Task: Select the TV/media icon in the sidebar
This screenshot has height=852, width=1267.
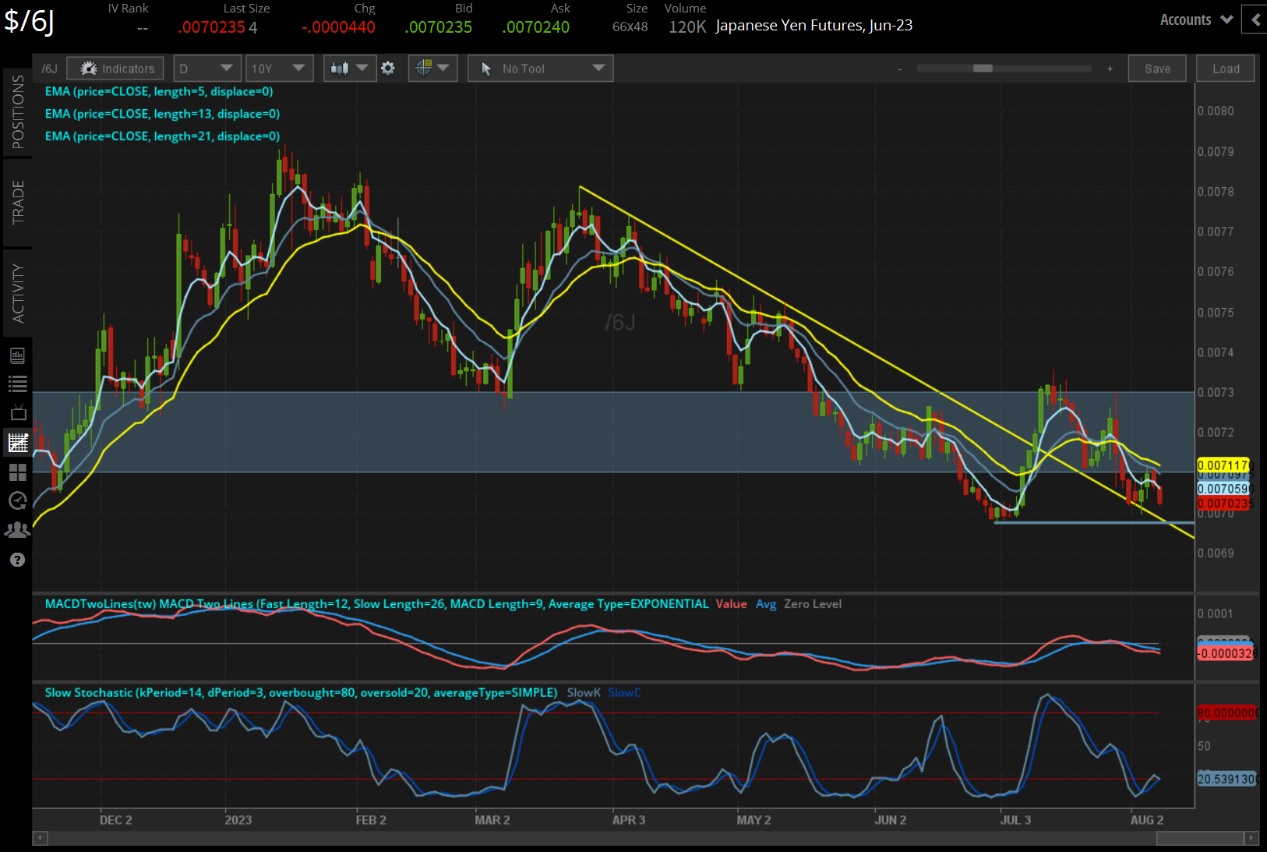Action: (17, 412)
